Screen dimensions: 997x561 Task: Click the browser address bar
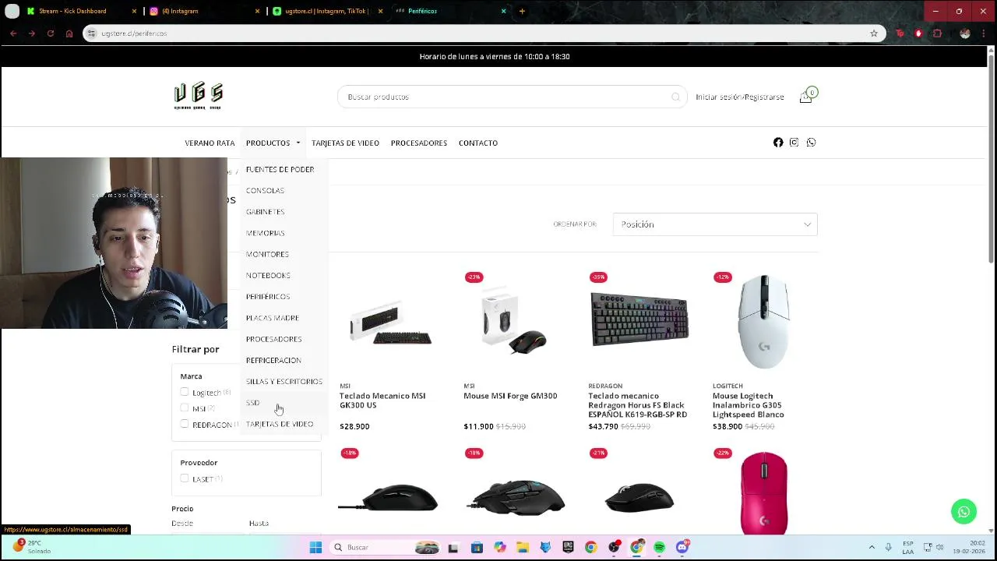tap(483, 34)
